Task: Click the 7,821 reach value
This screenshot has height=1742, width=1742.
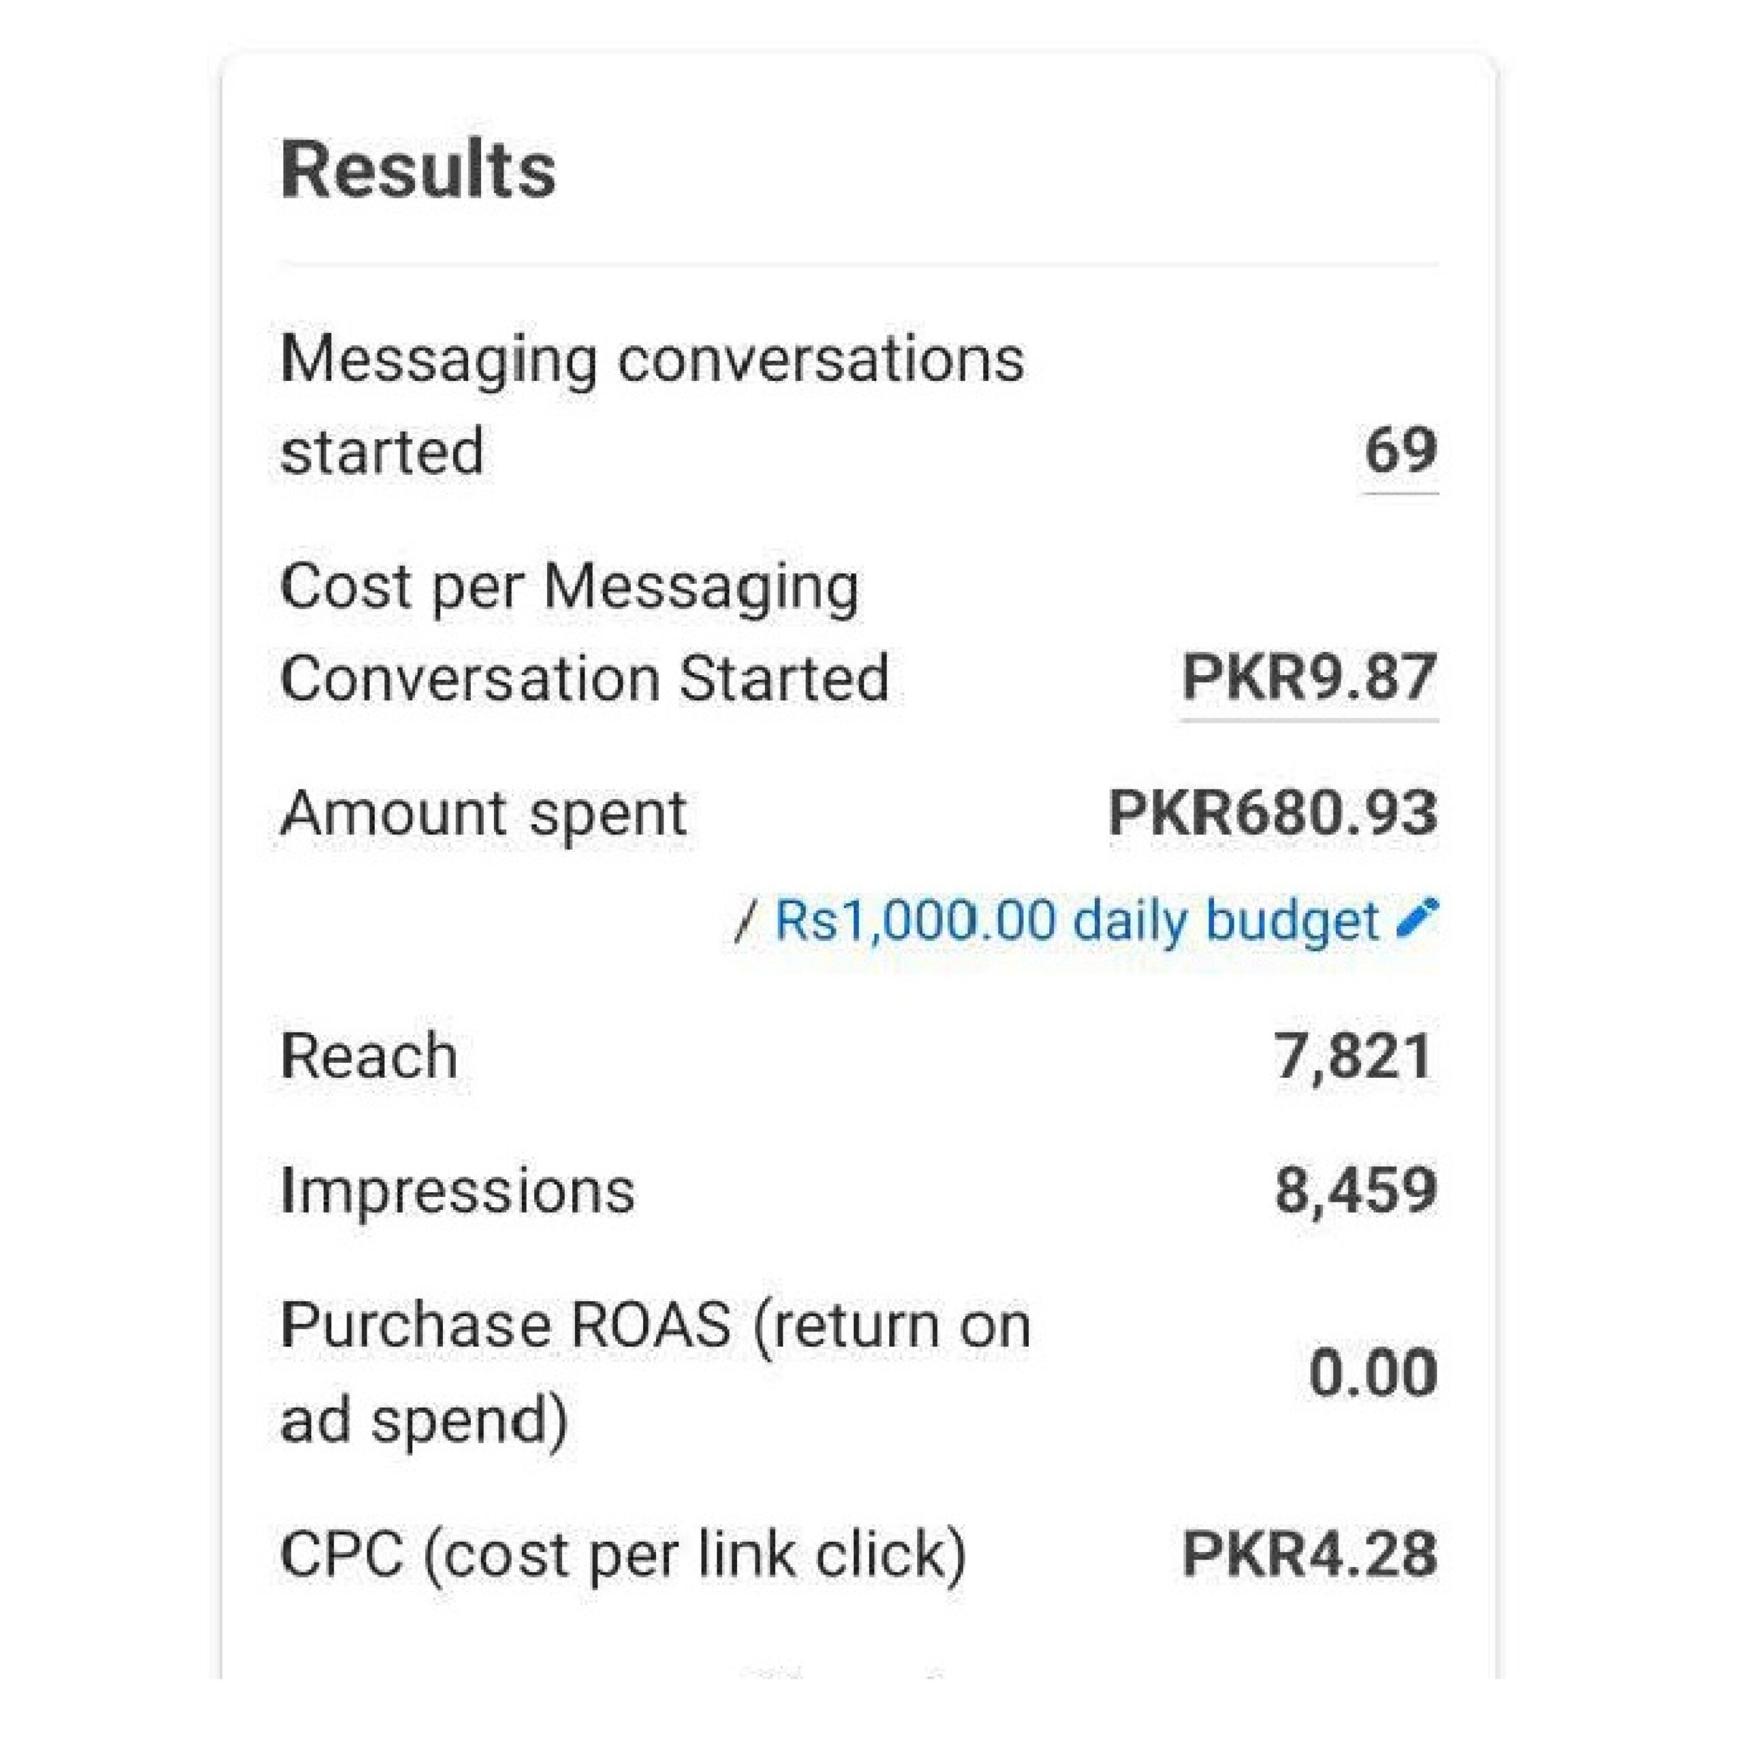Action: click(x=1353, y=1056)
